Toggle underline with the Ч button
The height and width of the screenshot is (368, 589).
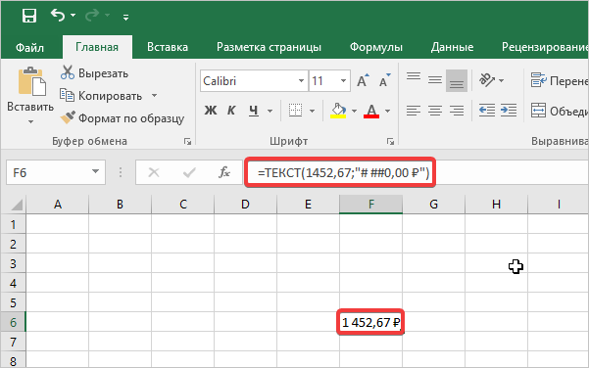(254, 111)
